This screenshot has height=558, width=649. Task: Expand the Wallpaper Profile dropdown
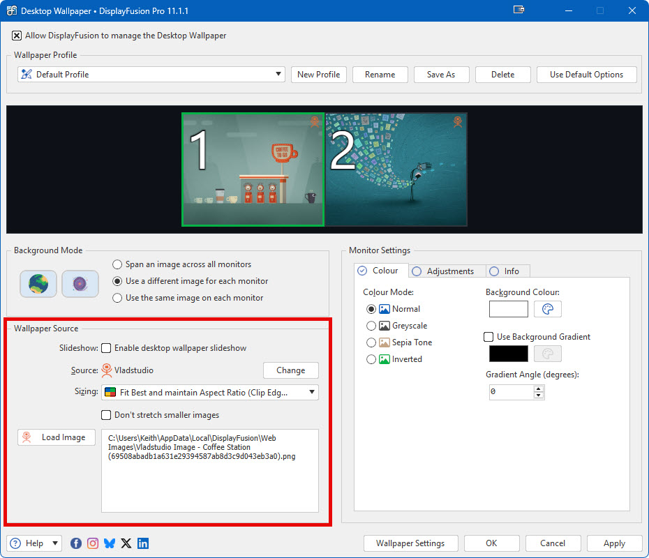coord(151,75)
